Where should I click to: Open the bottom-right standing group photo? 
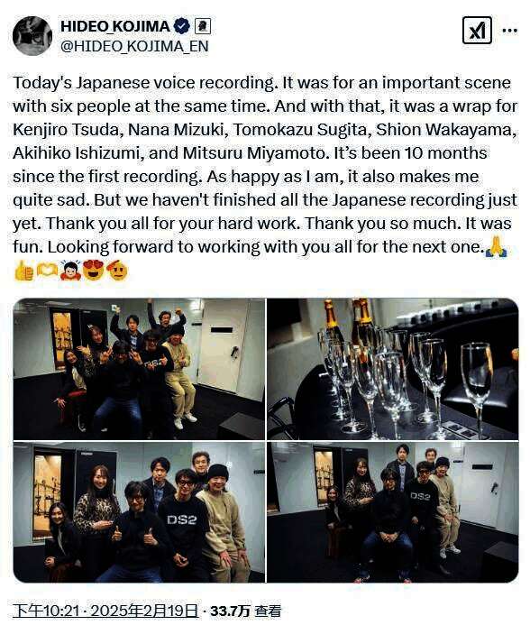392,511
